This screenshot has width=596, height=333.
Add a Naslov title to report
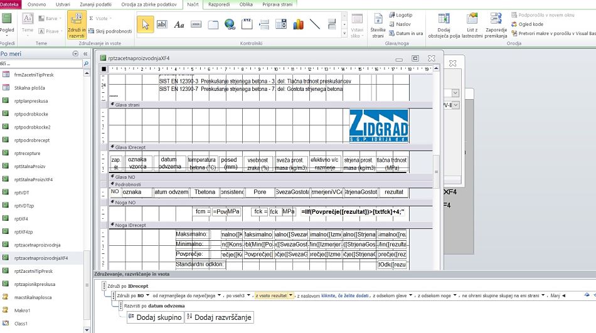click(400, 24)
